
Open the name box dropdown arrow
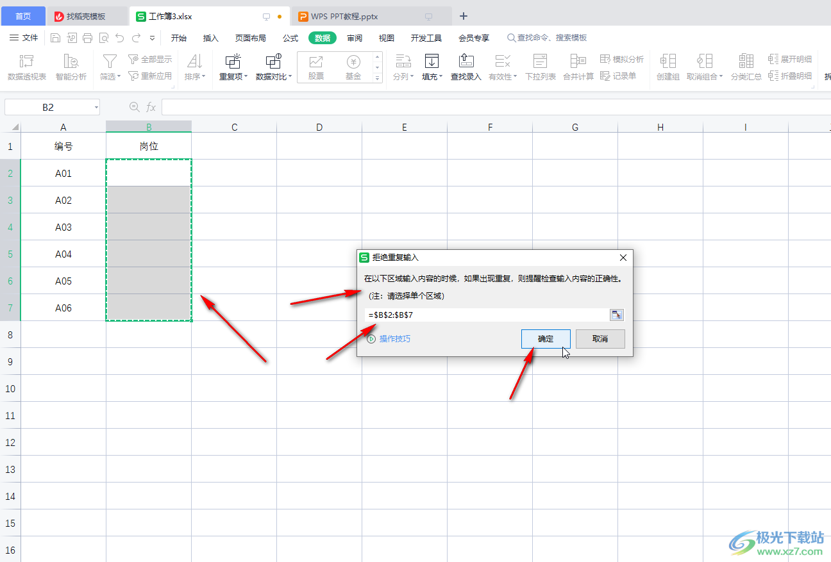(x=96, y=107)
